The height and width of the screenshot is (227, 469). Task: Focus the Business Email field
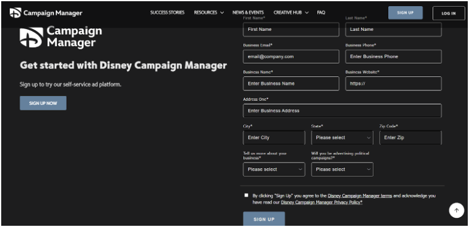[x=291, y=56]
